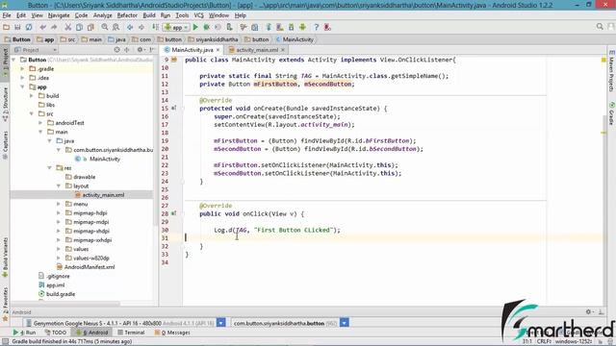616x346 pixels.
Task: Open the TODO tool window button
Action: (x=56, y=333)
